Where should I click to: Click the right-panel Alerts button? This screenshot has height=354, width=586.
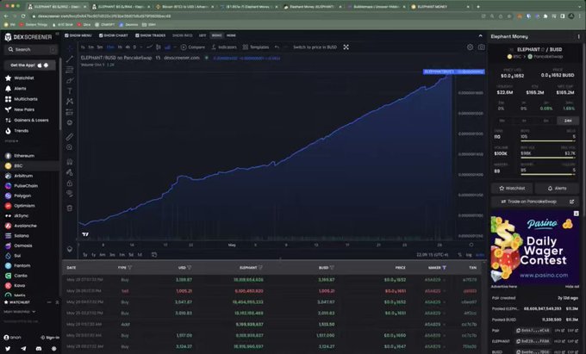557,189
